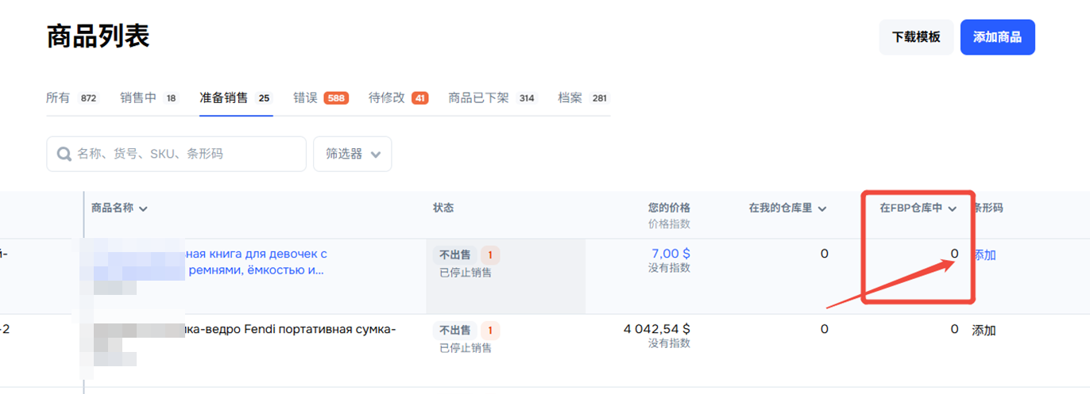This screenshot has width=1090, height=394.
Task: Switch to the 所有 tab
Action: click(x=58, y=98)
